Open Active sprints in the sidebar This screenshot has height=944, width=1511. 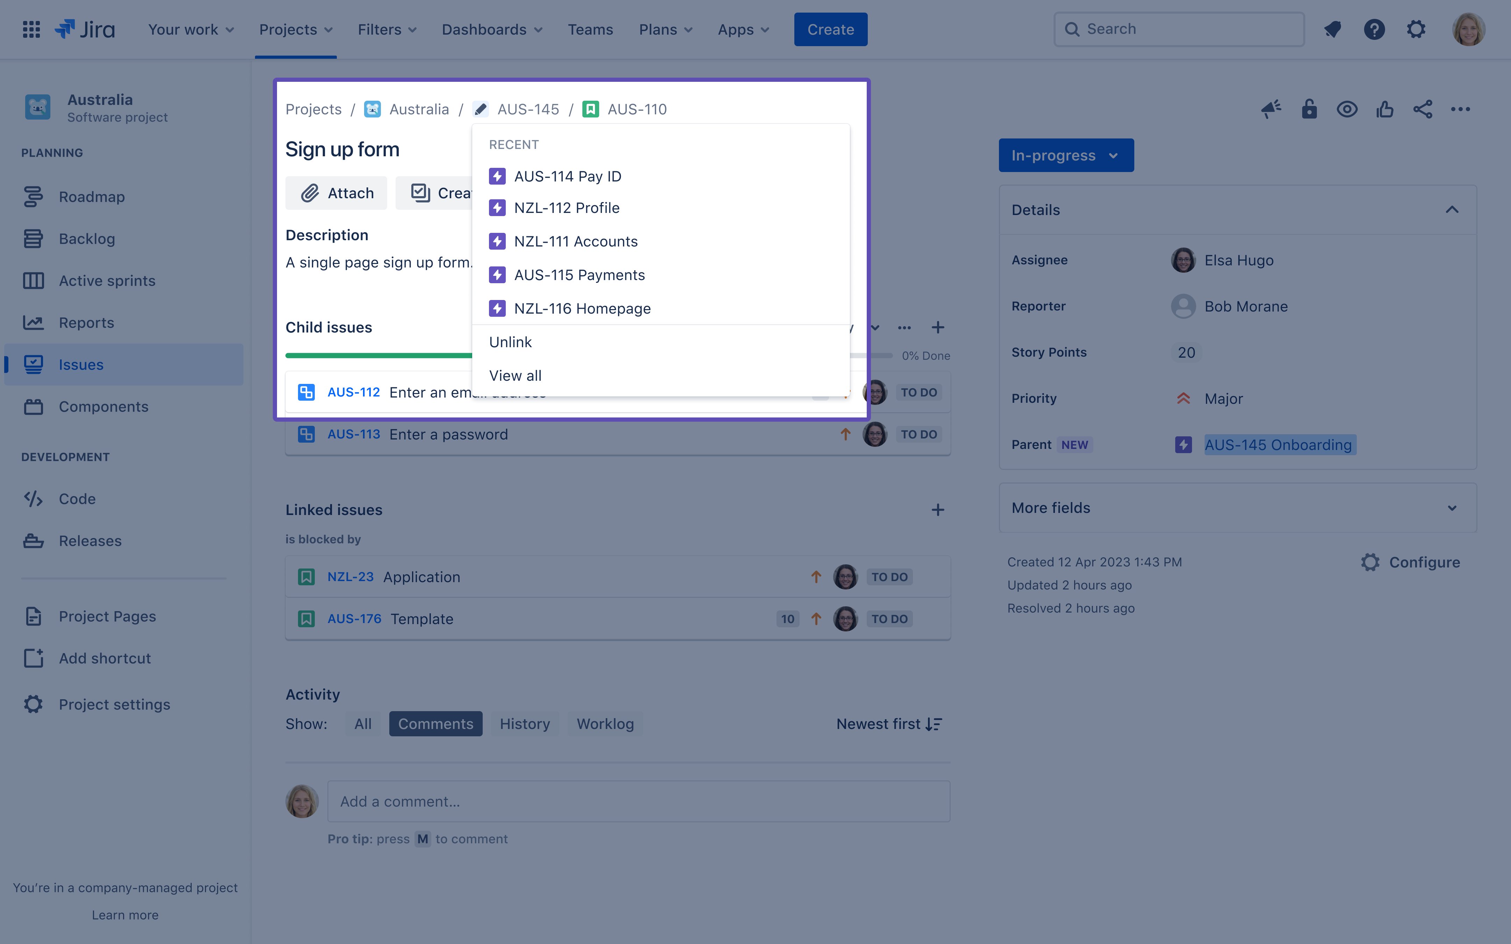pyautogui.click(x=123, y=280)
